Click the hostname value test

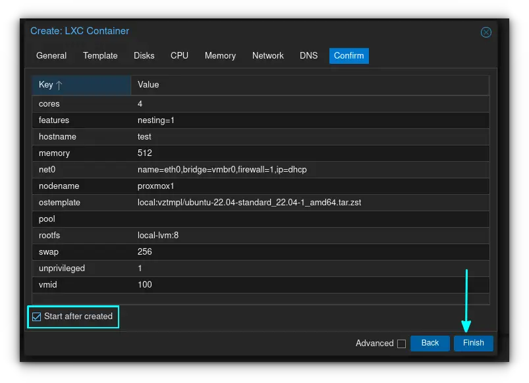144,137
